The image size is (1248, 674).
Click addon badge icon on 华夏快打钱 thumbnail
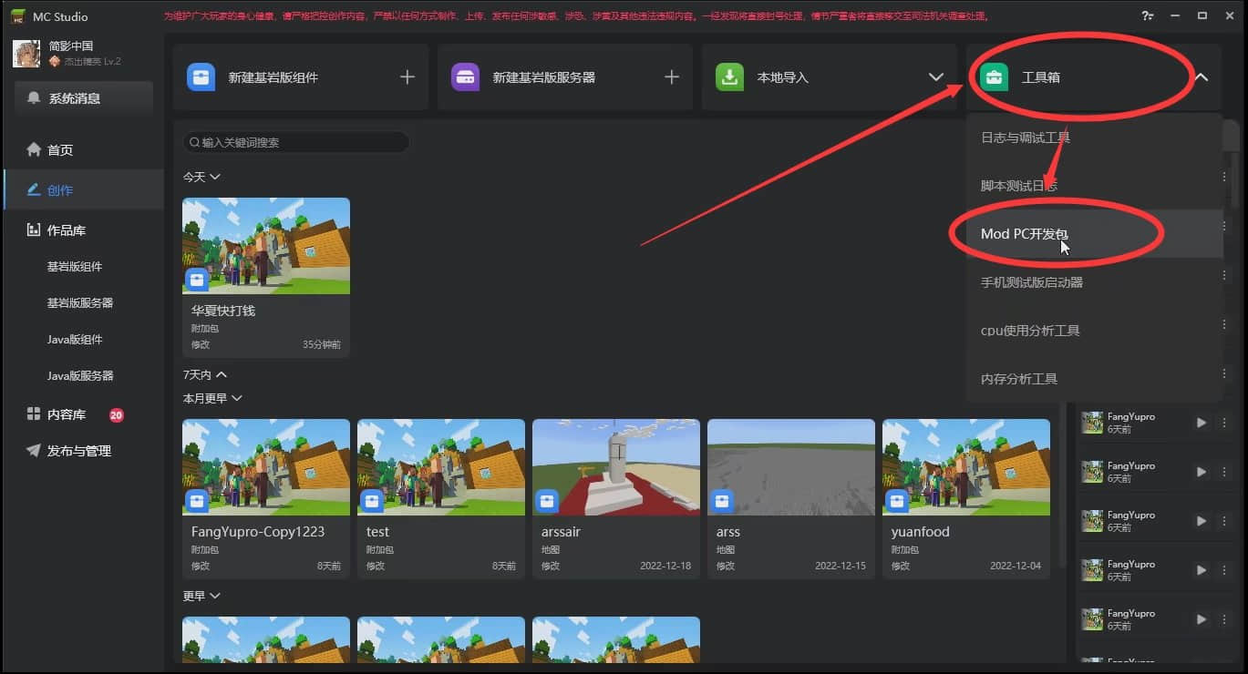coord(197,279)
